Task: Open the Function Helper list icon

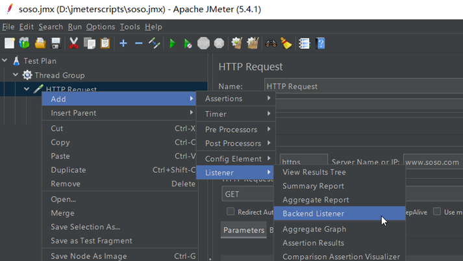Action: pos(304,43)
